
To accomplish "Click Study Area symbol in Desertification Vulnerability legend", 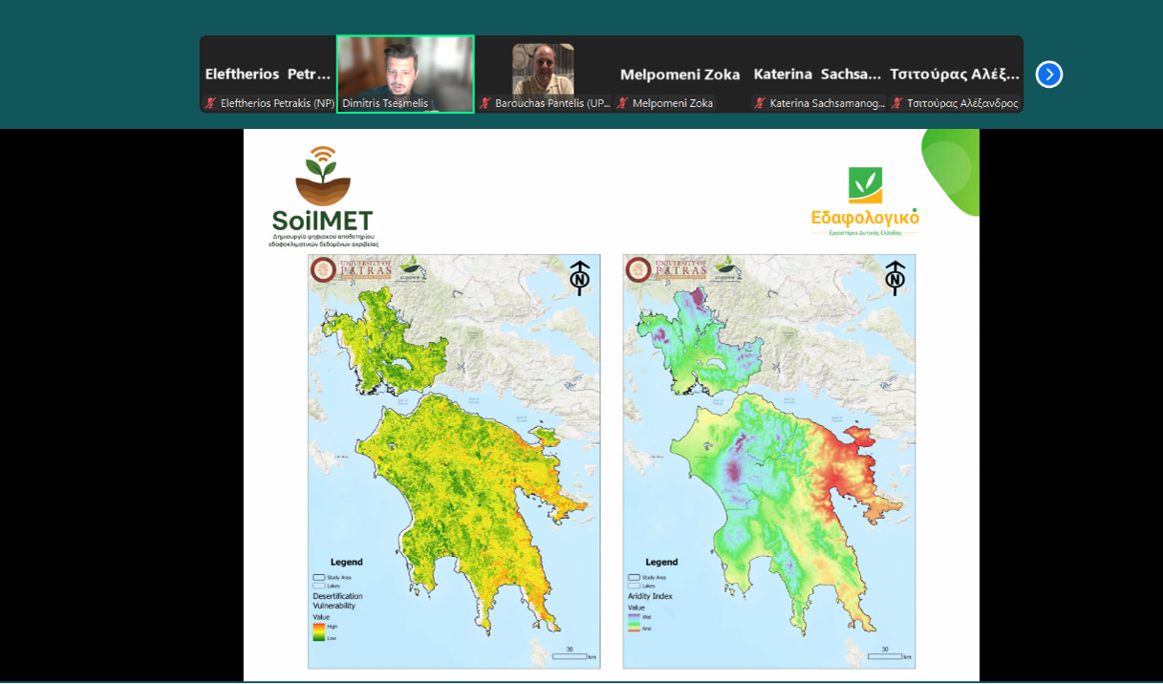I will coord(319,577).
